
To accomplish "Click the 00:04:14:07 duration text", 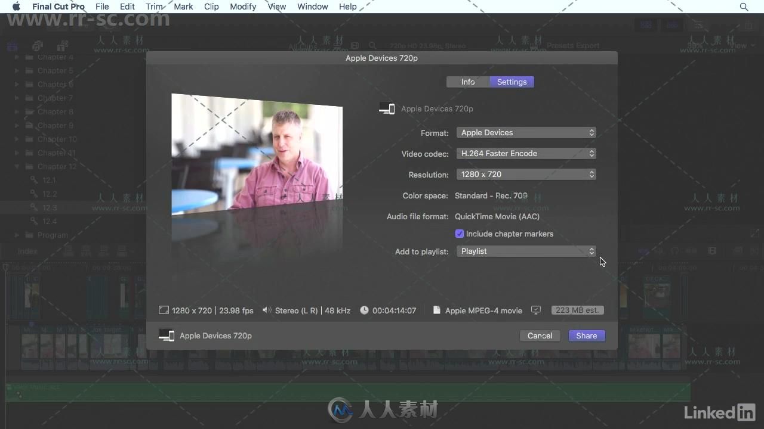I will coord(395,310).
